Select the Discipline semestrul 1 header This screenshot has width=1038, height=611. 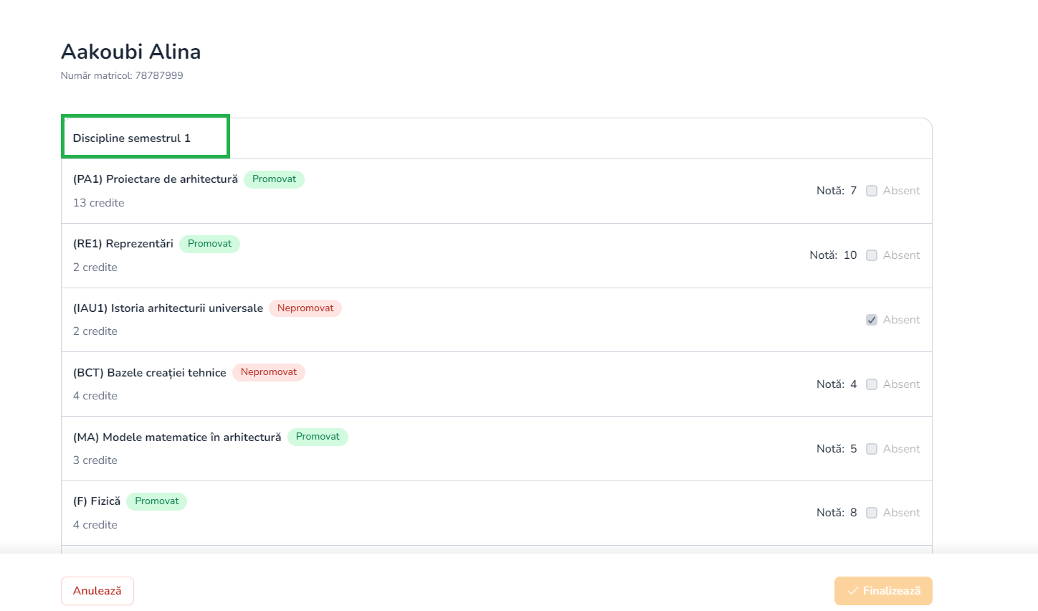(132, 138)
